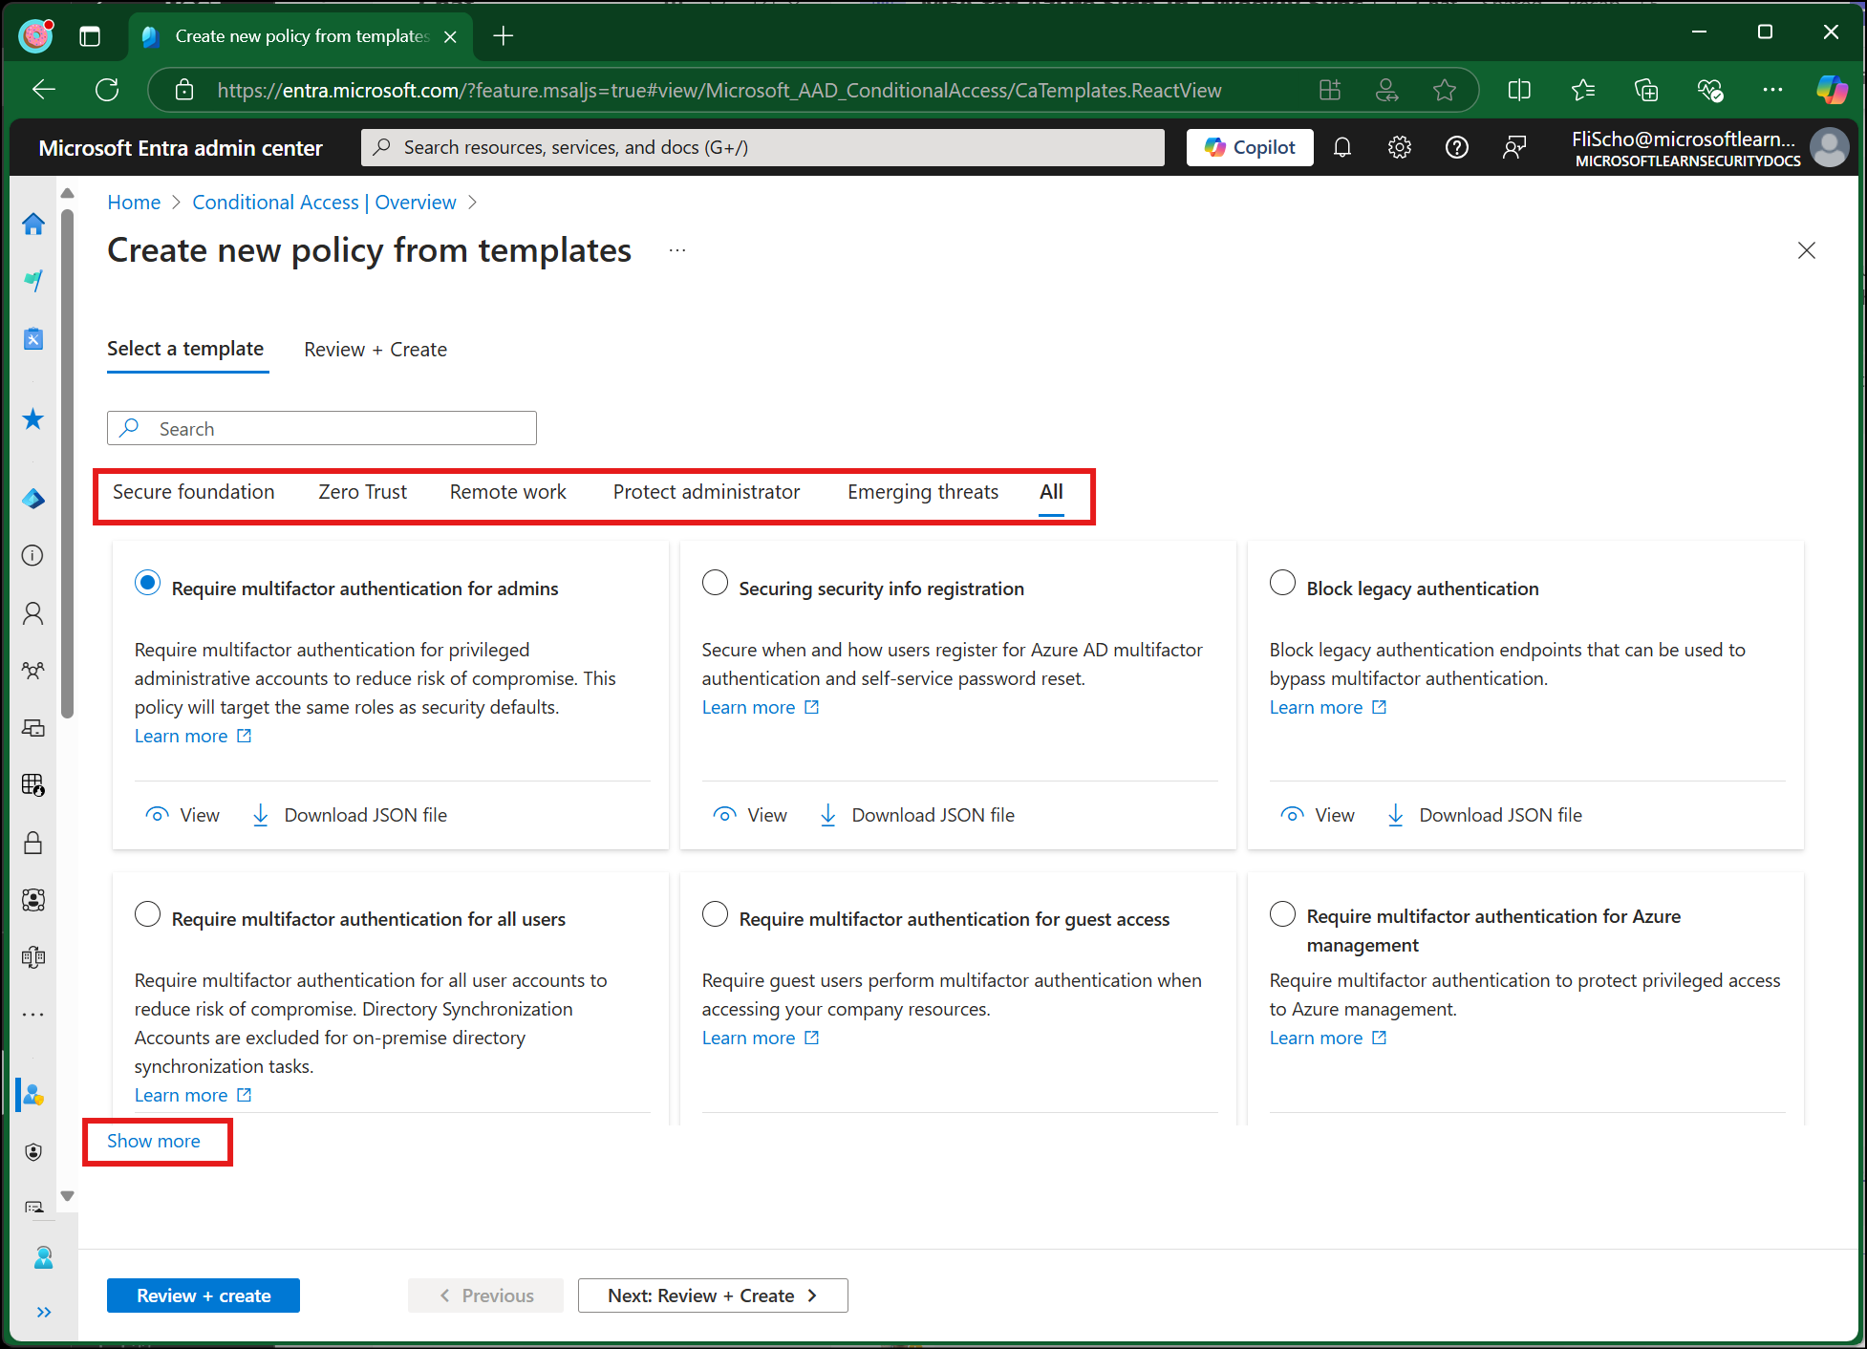Viewport: 1867px width, 1349px height.
Task: Open the Help question mark icon
Action: (1456, 147)
